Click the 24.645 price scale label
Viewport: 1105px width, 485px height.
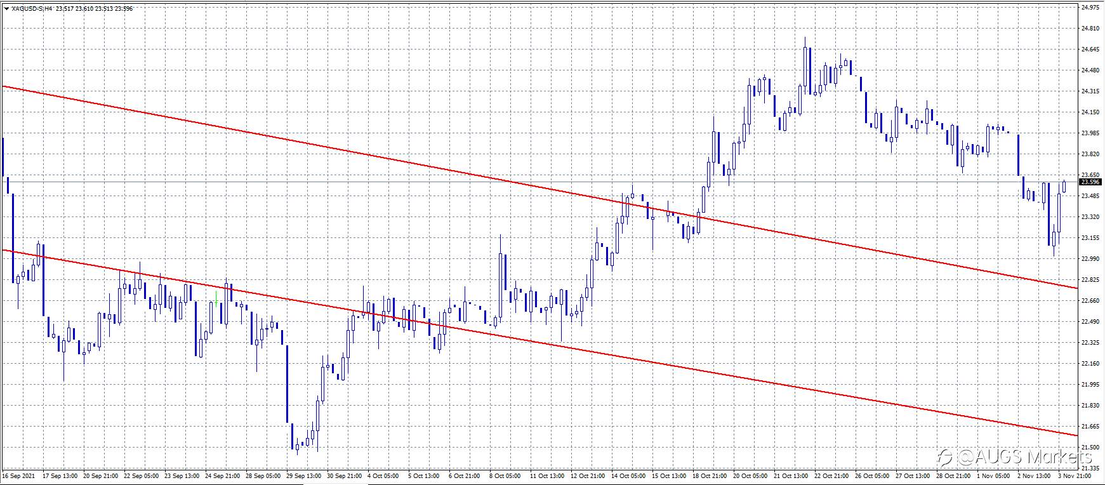1090,50
